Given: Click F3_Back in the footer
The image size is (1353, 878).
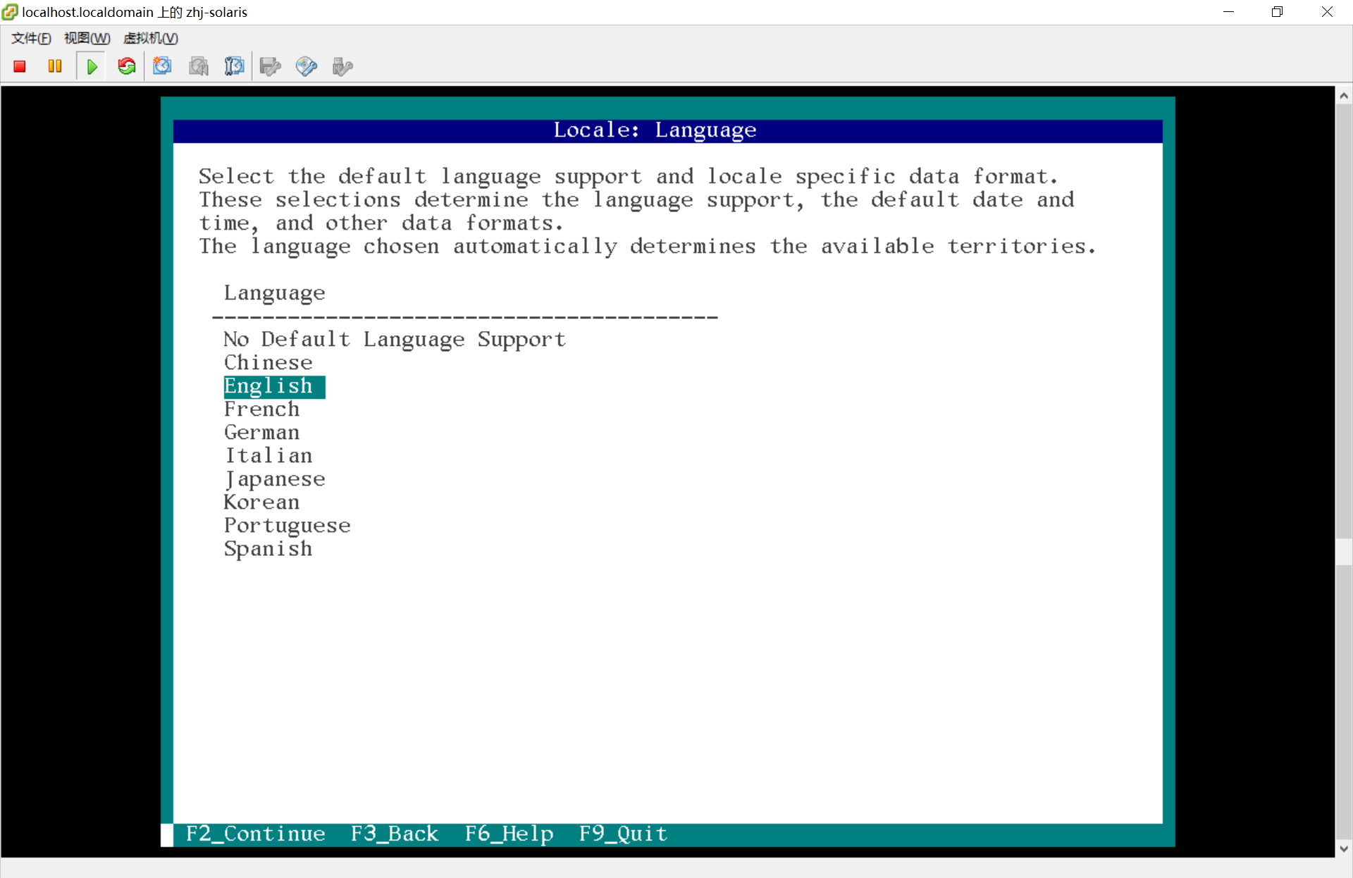Looking at the screenshot, I should (x=394, y=834).
